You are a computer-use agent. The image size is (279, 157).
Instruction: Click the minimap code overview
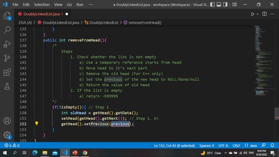(x=264, y=61)
